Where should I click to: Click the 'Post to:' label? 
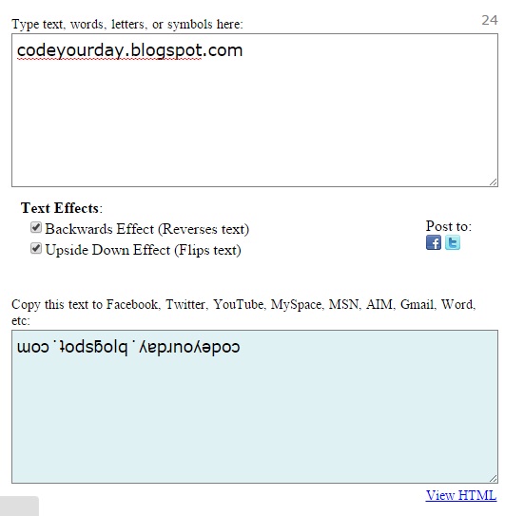(449, 226)
